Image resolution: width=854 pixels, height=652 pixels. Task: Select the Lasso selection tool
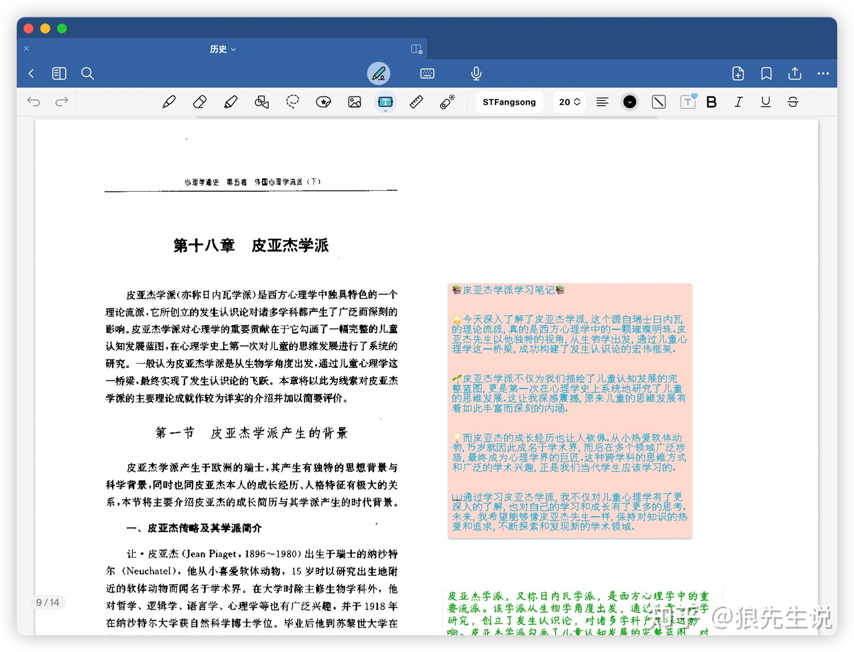[293, 102]
